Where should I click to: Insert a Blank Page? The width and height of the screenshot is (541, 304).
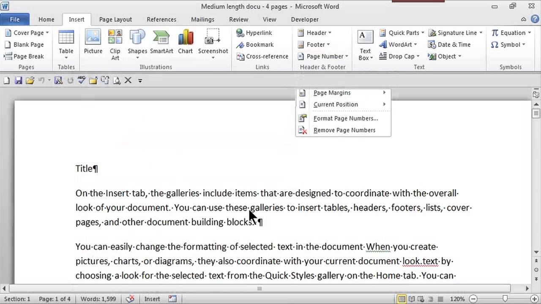pos(24,44)
